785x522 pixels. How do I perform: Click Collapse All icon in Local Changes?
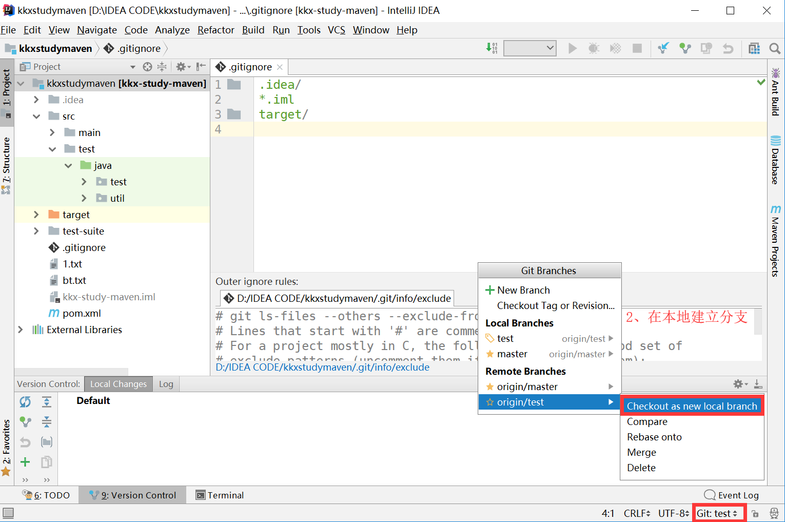tap(47, 422)
